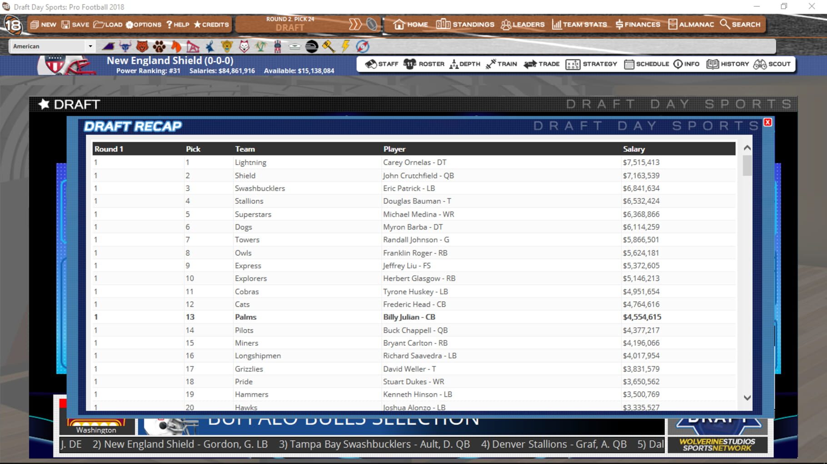This screenshot has height=464, width=827.
Task: Select the yellow hammer team logo
Action: click(x=329, y=46)
